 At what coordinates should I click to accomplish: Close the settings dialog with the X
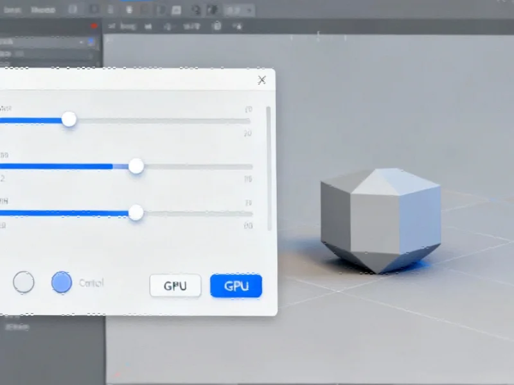[x=261, y=80]
